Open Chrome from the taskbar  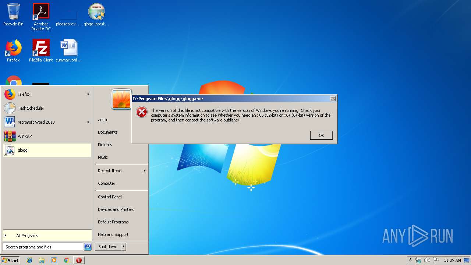pyautogui.click(x=66, y=260)
